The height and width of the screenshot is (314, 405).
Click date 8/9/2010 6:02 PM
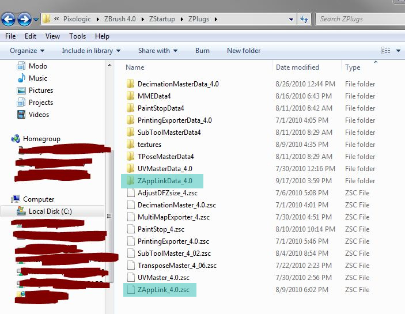click(x=302, y=290)
